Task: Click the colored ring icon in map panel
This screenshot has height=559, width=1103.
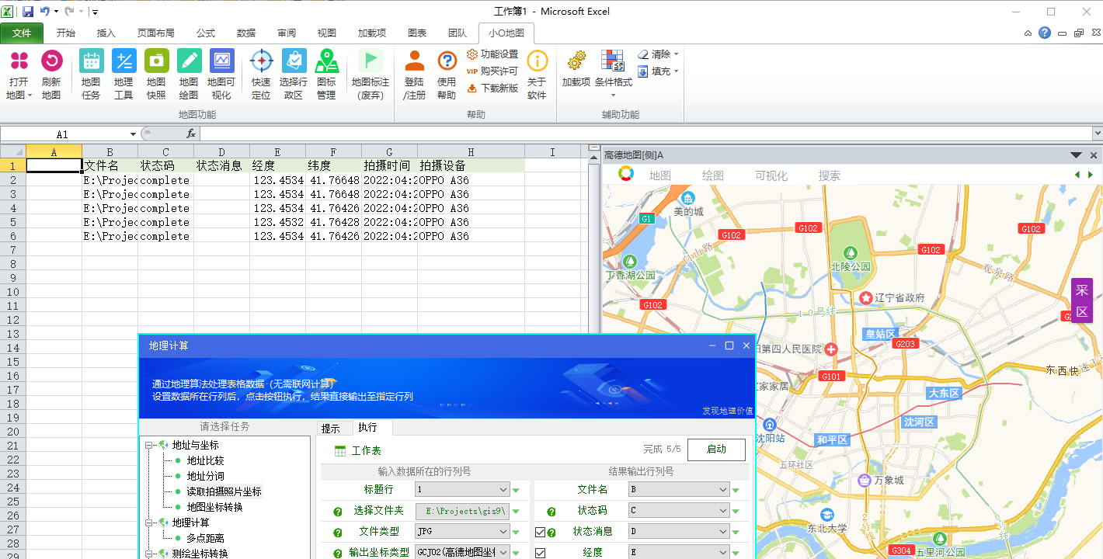Action: click(626, 175)
